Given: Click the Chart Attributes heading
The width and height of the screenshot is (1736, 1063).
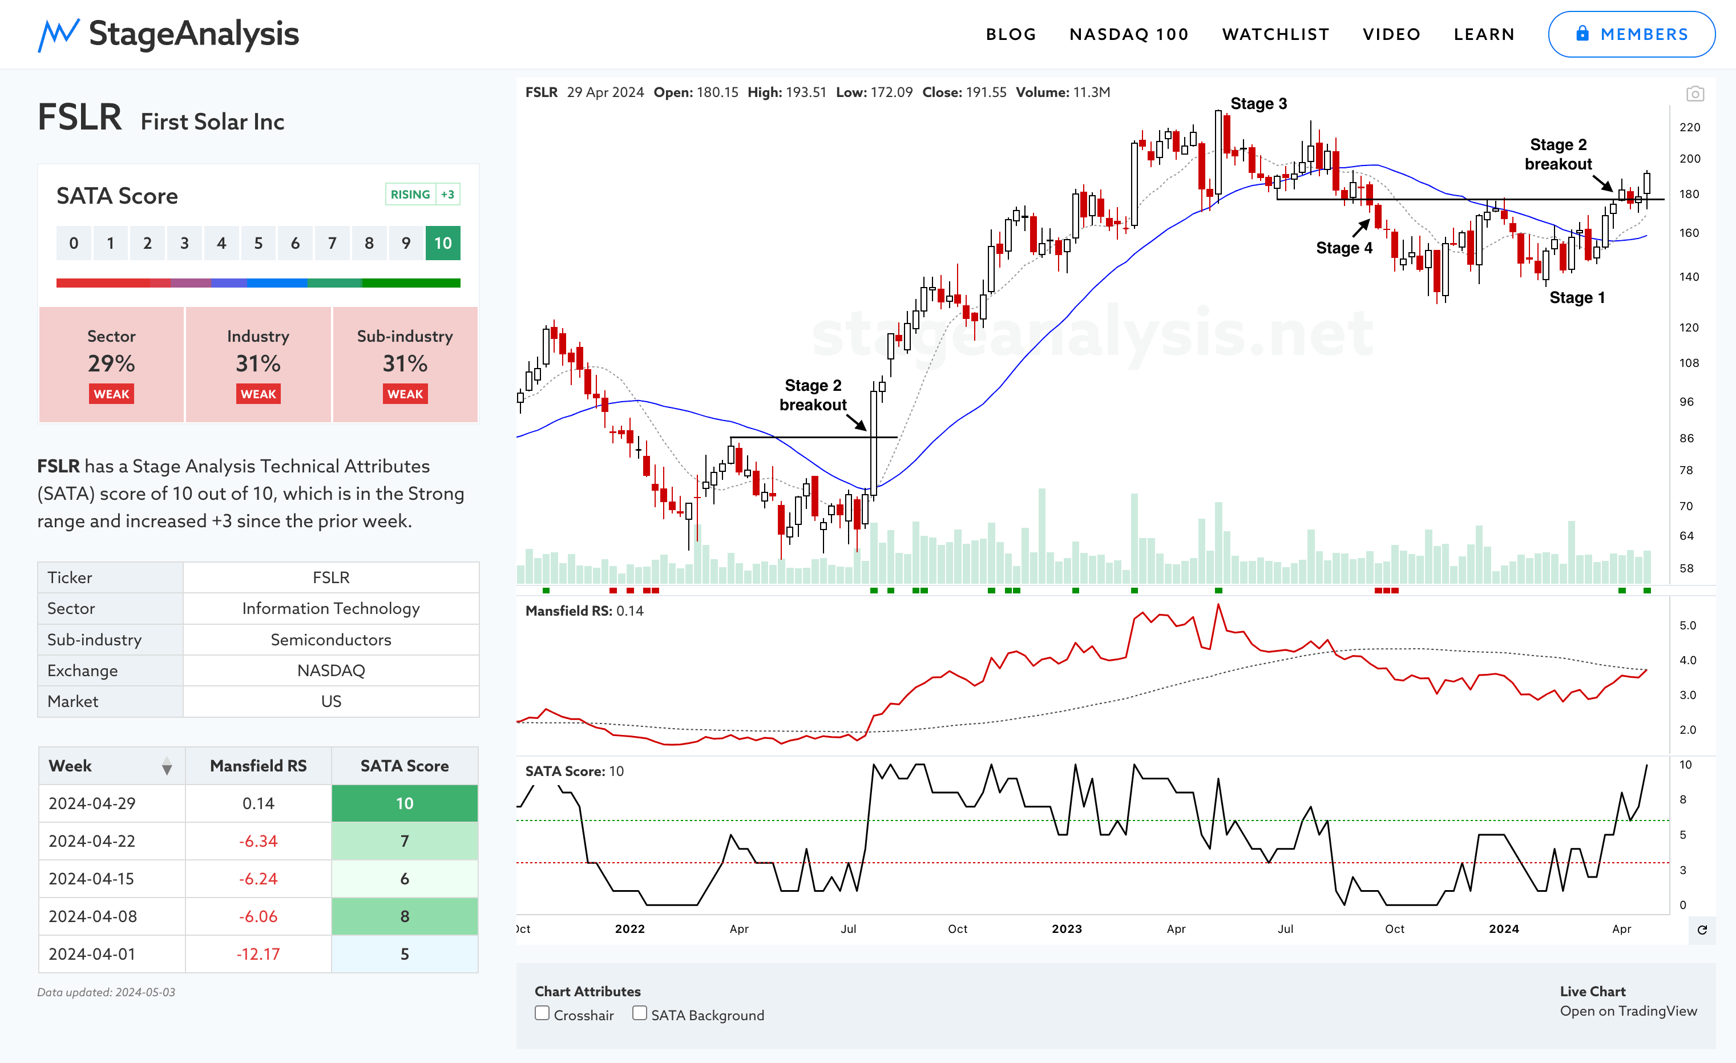Looking at the screenshot, I should 588,991.
